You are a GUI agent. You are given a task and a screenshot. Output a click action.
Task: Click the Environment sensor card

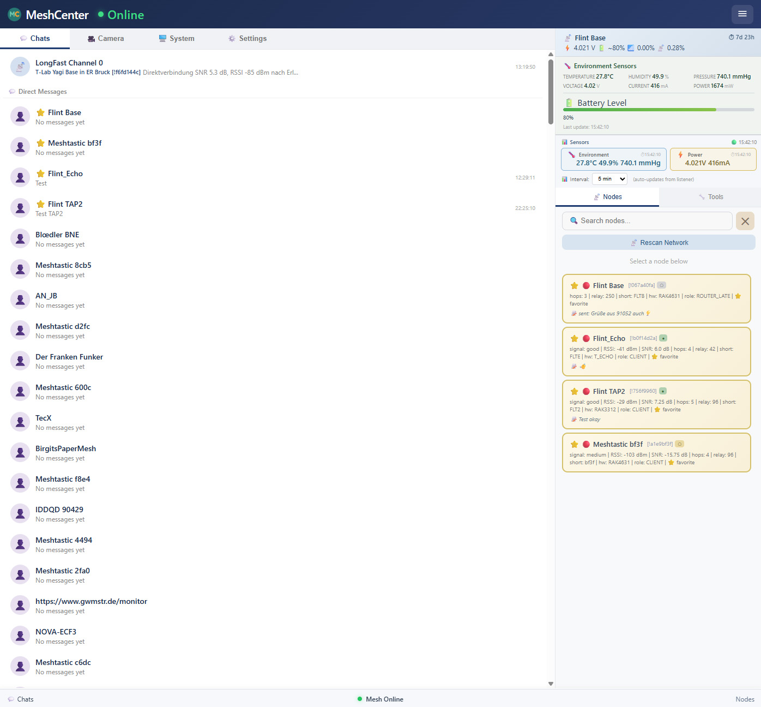pos(614,159)
